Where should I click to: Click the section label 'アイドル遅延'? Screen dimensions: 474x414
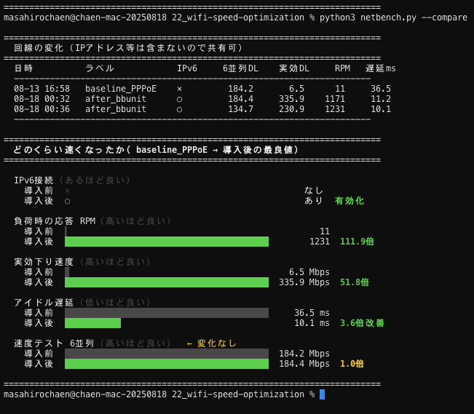tap(44, 303)
